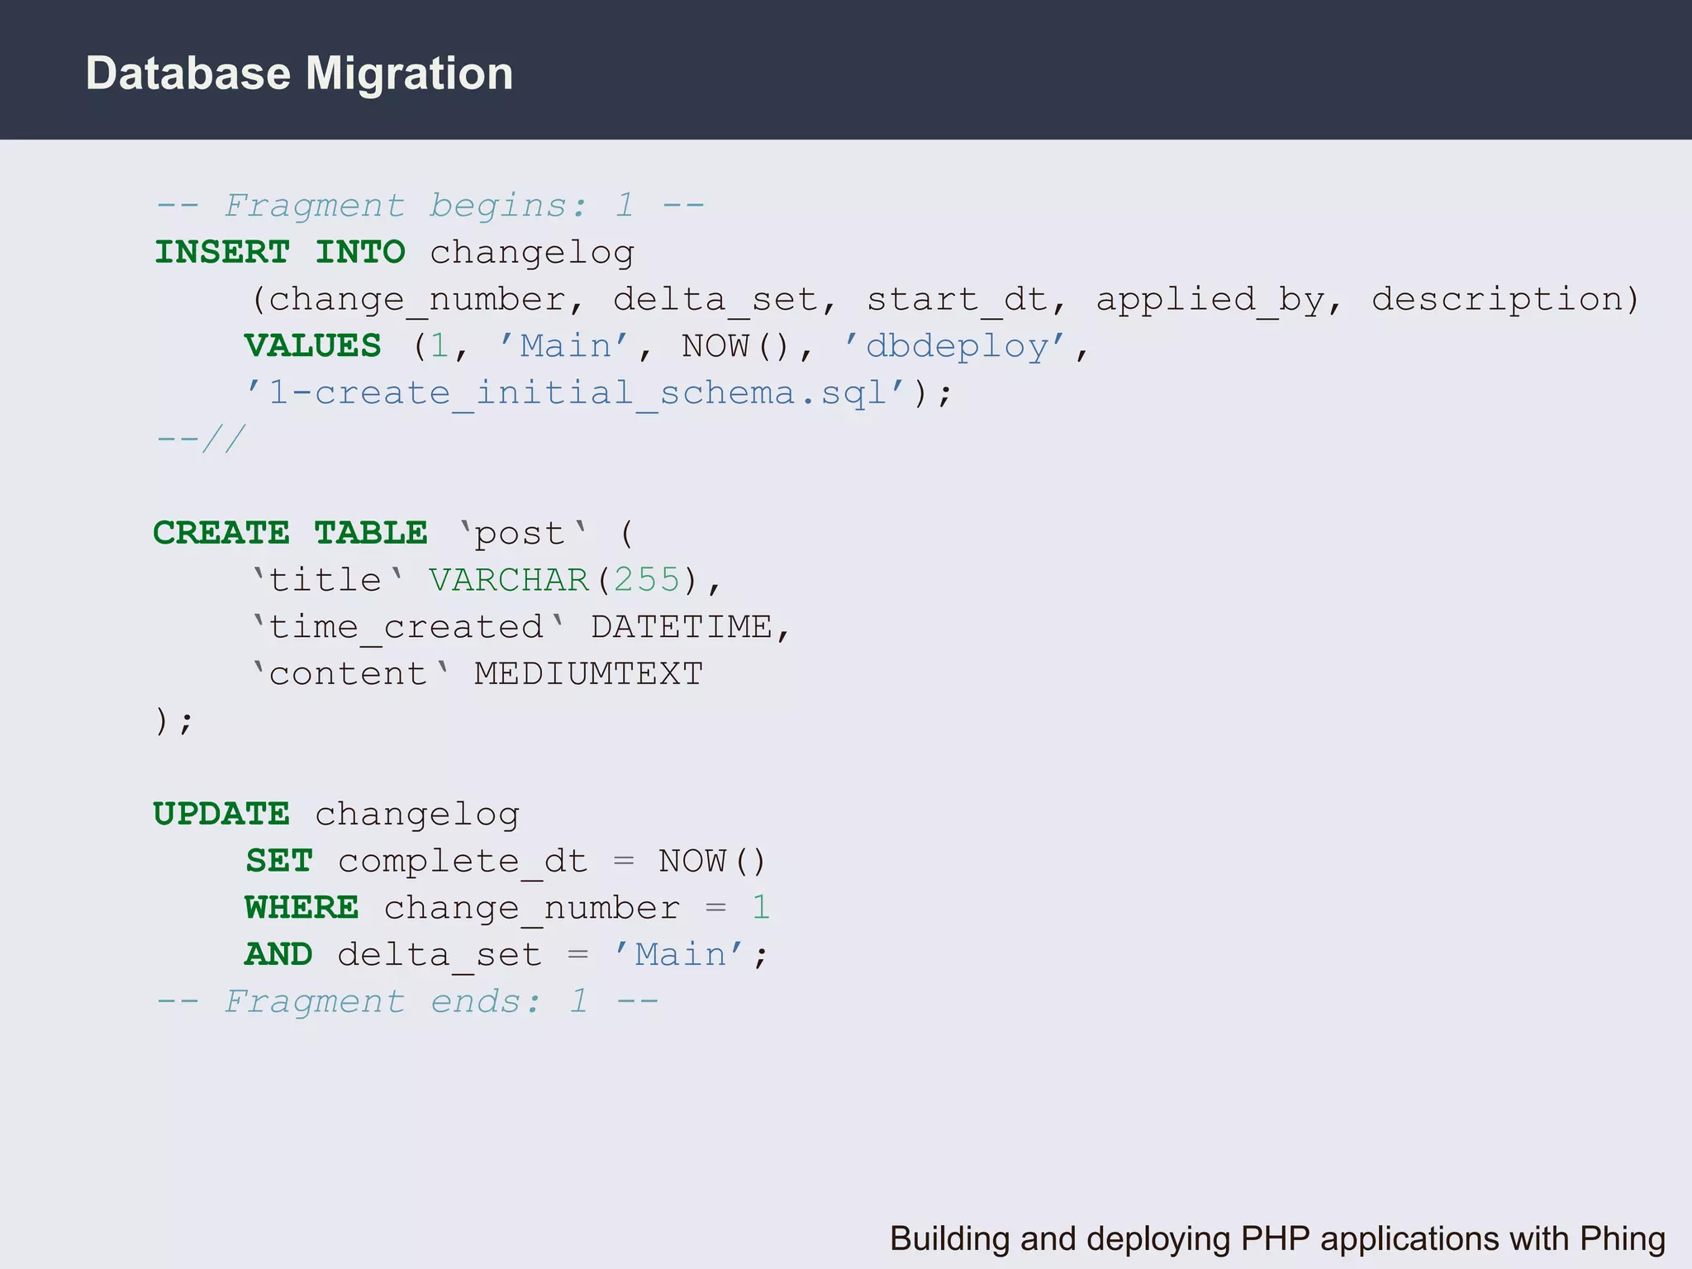The width and height of the screenshot is (1692, 1269).
Task: Click the 'change_number' column name in parentheses
Action: click(x=416, y=299)
